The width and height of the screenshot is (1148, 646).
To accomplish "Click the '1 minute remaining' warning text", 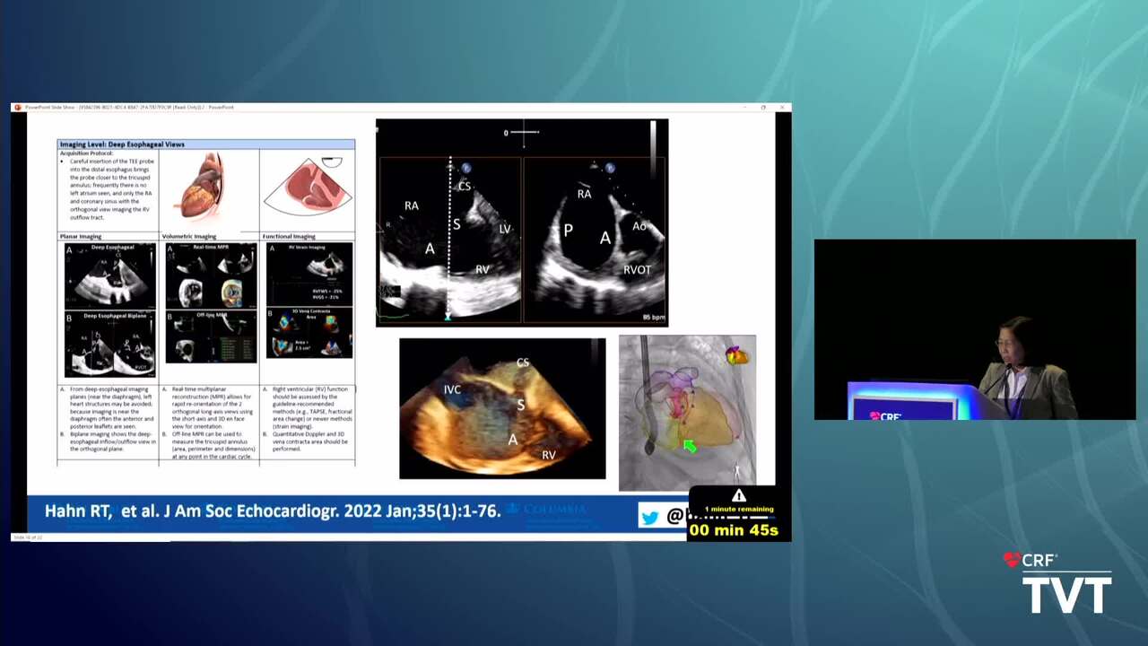I will click(739, 509).
